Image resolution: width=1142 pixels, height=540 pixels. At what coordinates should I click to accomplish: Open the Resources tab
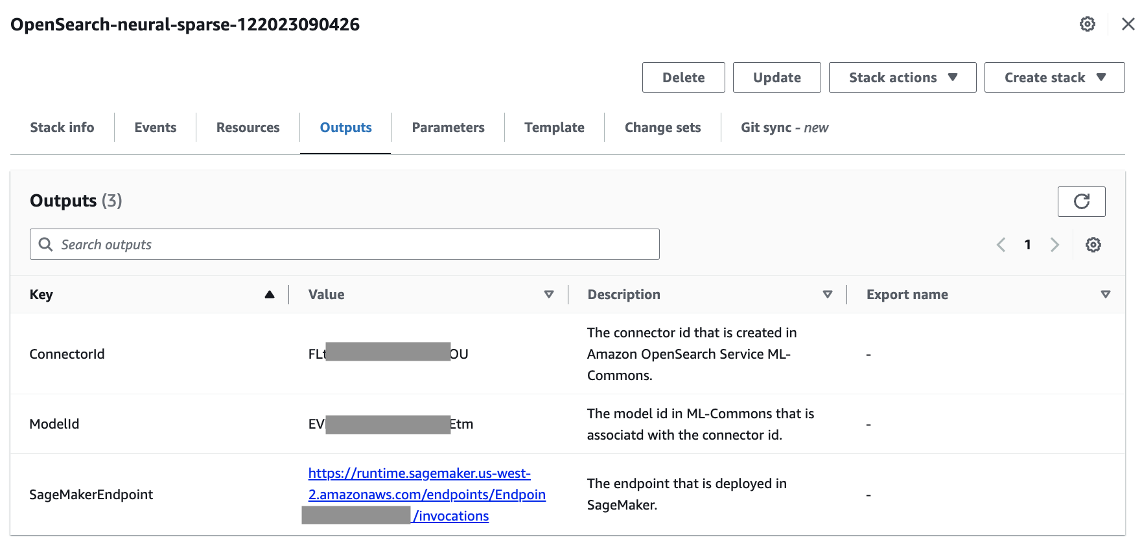point(248,128)
